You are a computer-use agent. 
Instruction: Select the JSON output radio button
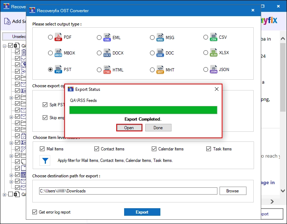click(x=206, y=69)
